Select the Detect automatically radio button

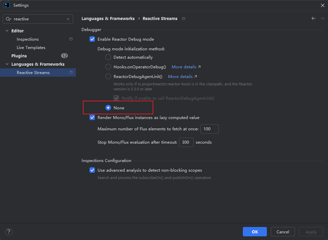tap(108, 57)
